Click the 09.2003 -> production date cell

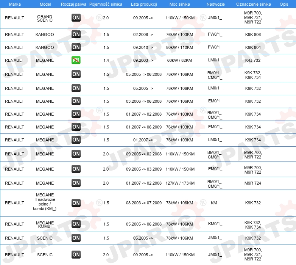[143, 60]
